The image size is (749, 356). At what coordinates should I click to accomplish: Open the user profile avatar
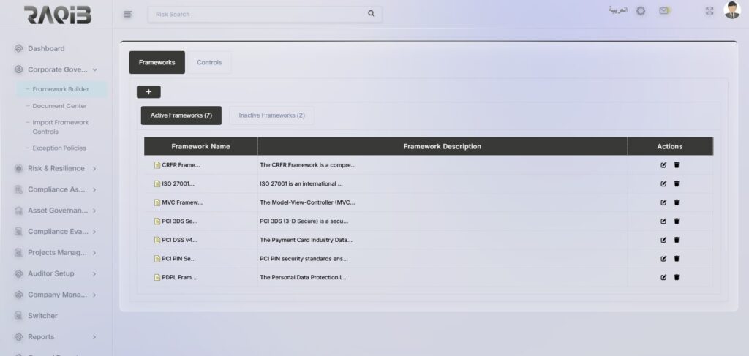point(731,10)
